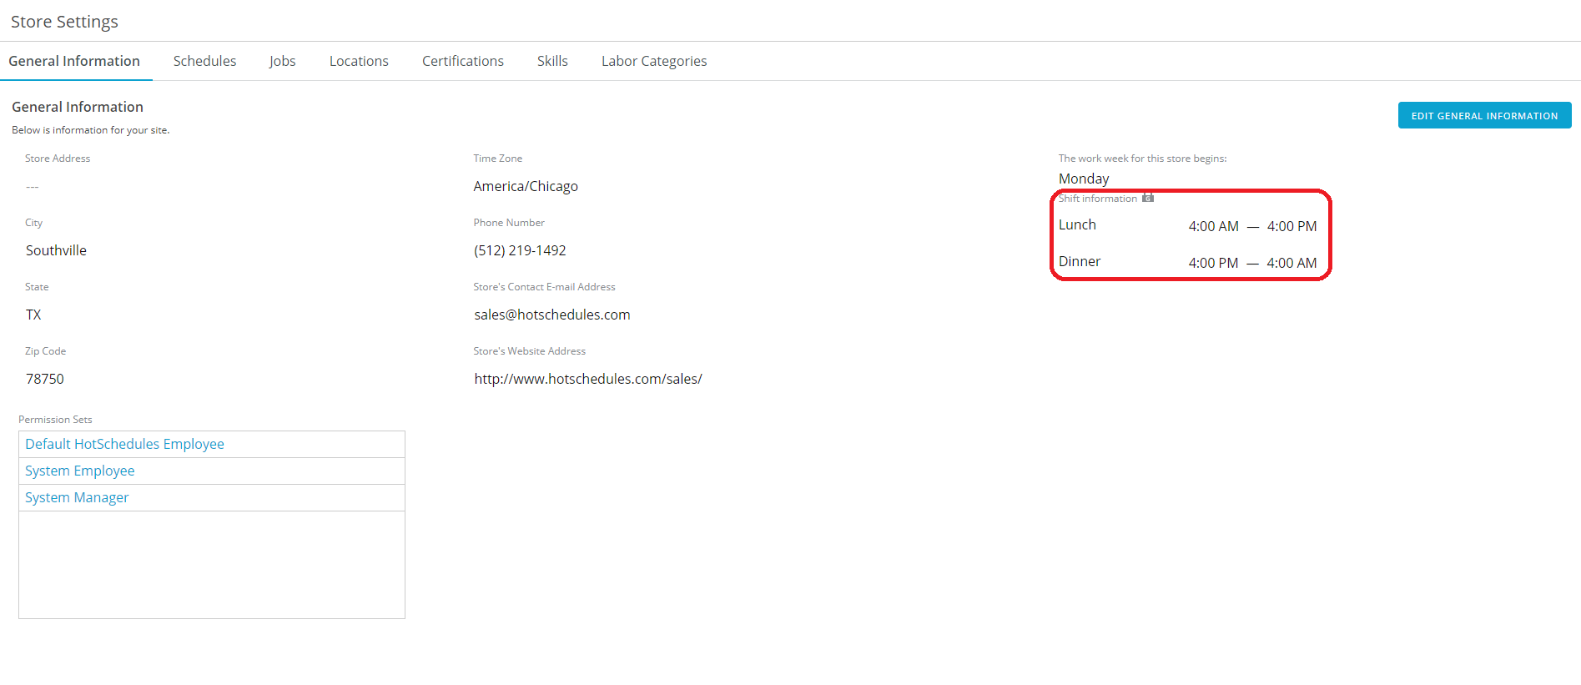Viewport: 1581px width, 685px height.
Task: Click the lock icon beside Shift information
Action: coord(1148,198)
